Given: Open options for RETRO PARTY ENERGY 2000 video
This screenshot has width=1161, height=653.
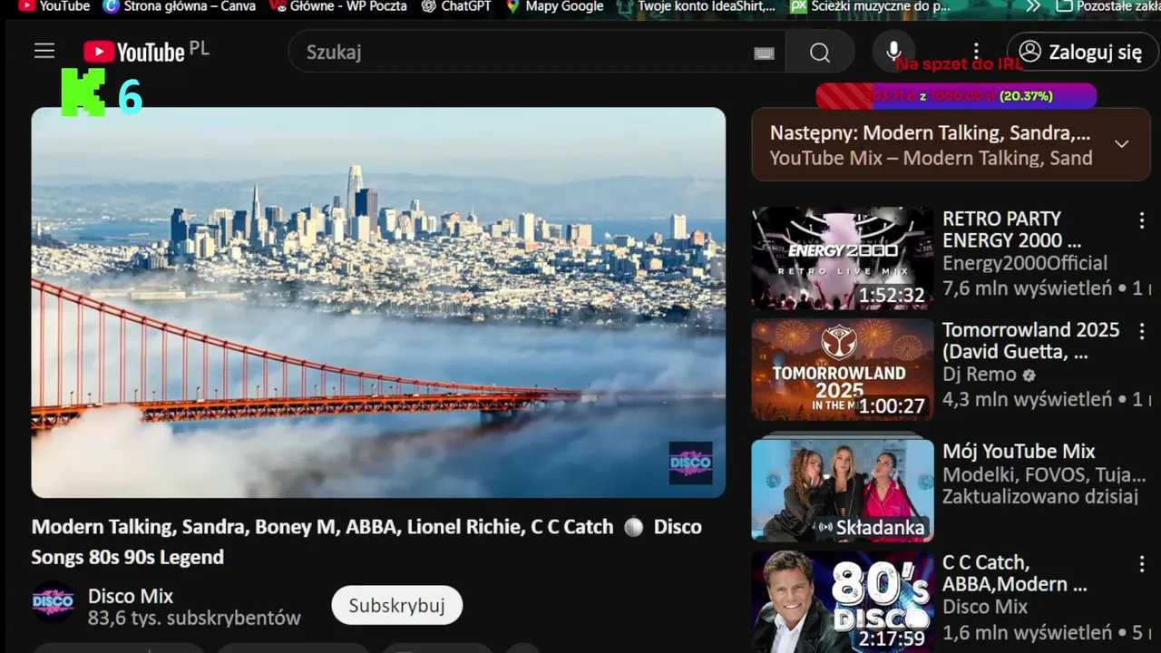Looking at the screenshot, I should point(1141,220).
